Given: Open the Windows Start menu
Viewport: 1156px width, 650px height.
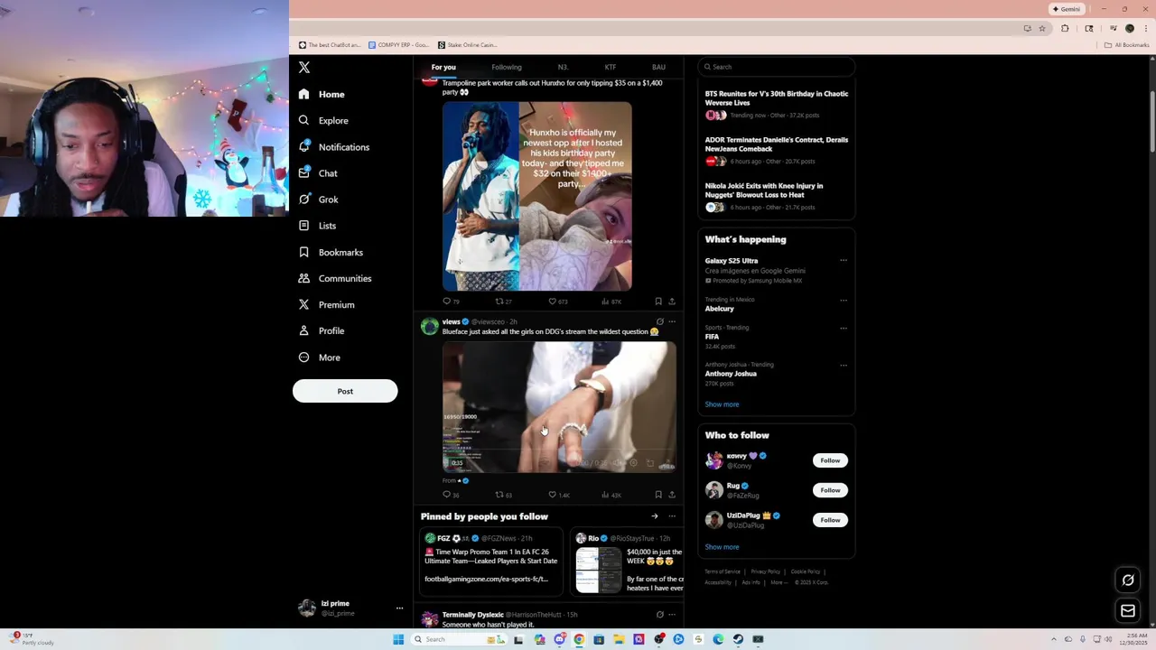Looking at the screenshot, I should point(398,639).
